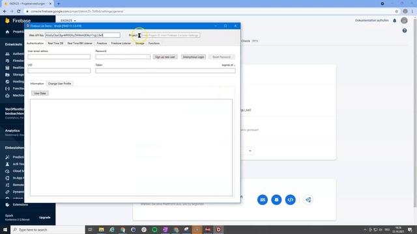Click the Windows taskbar search box
Screen dimensions: 417x234
click(48, 229)
